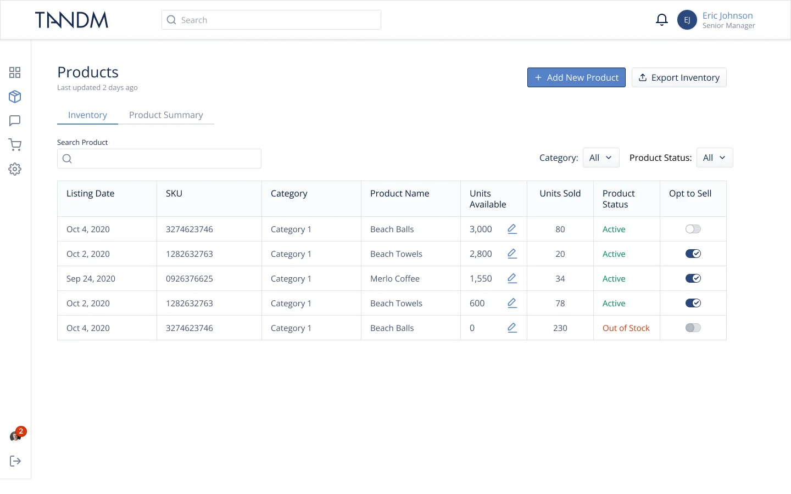Screen dimensions: 791x494
Task: Click the notifications bell icon
Action: click(x=662, y=20)
